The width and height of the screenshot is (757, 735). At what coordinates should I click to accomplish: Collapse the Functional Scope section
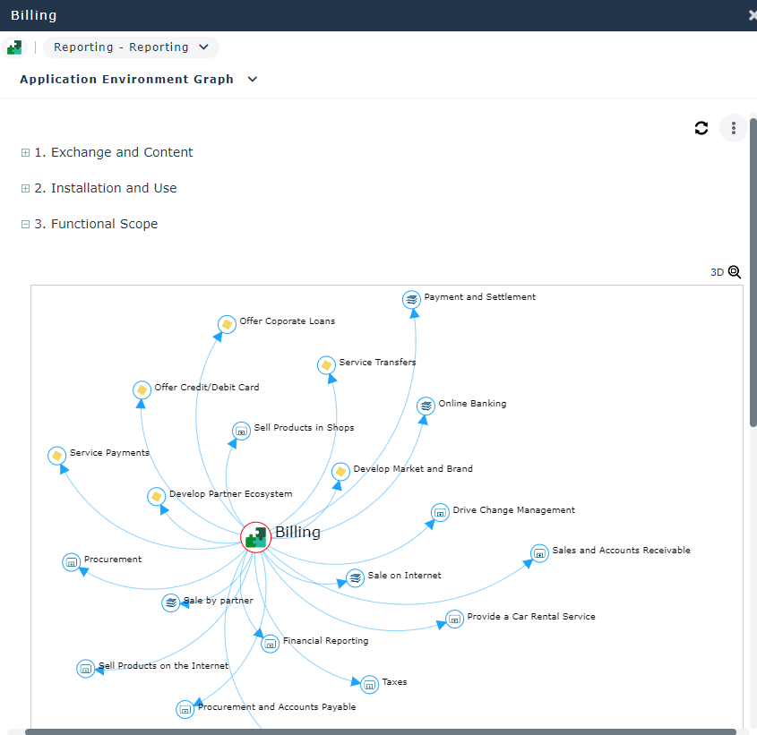26,225
